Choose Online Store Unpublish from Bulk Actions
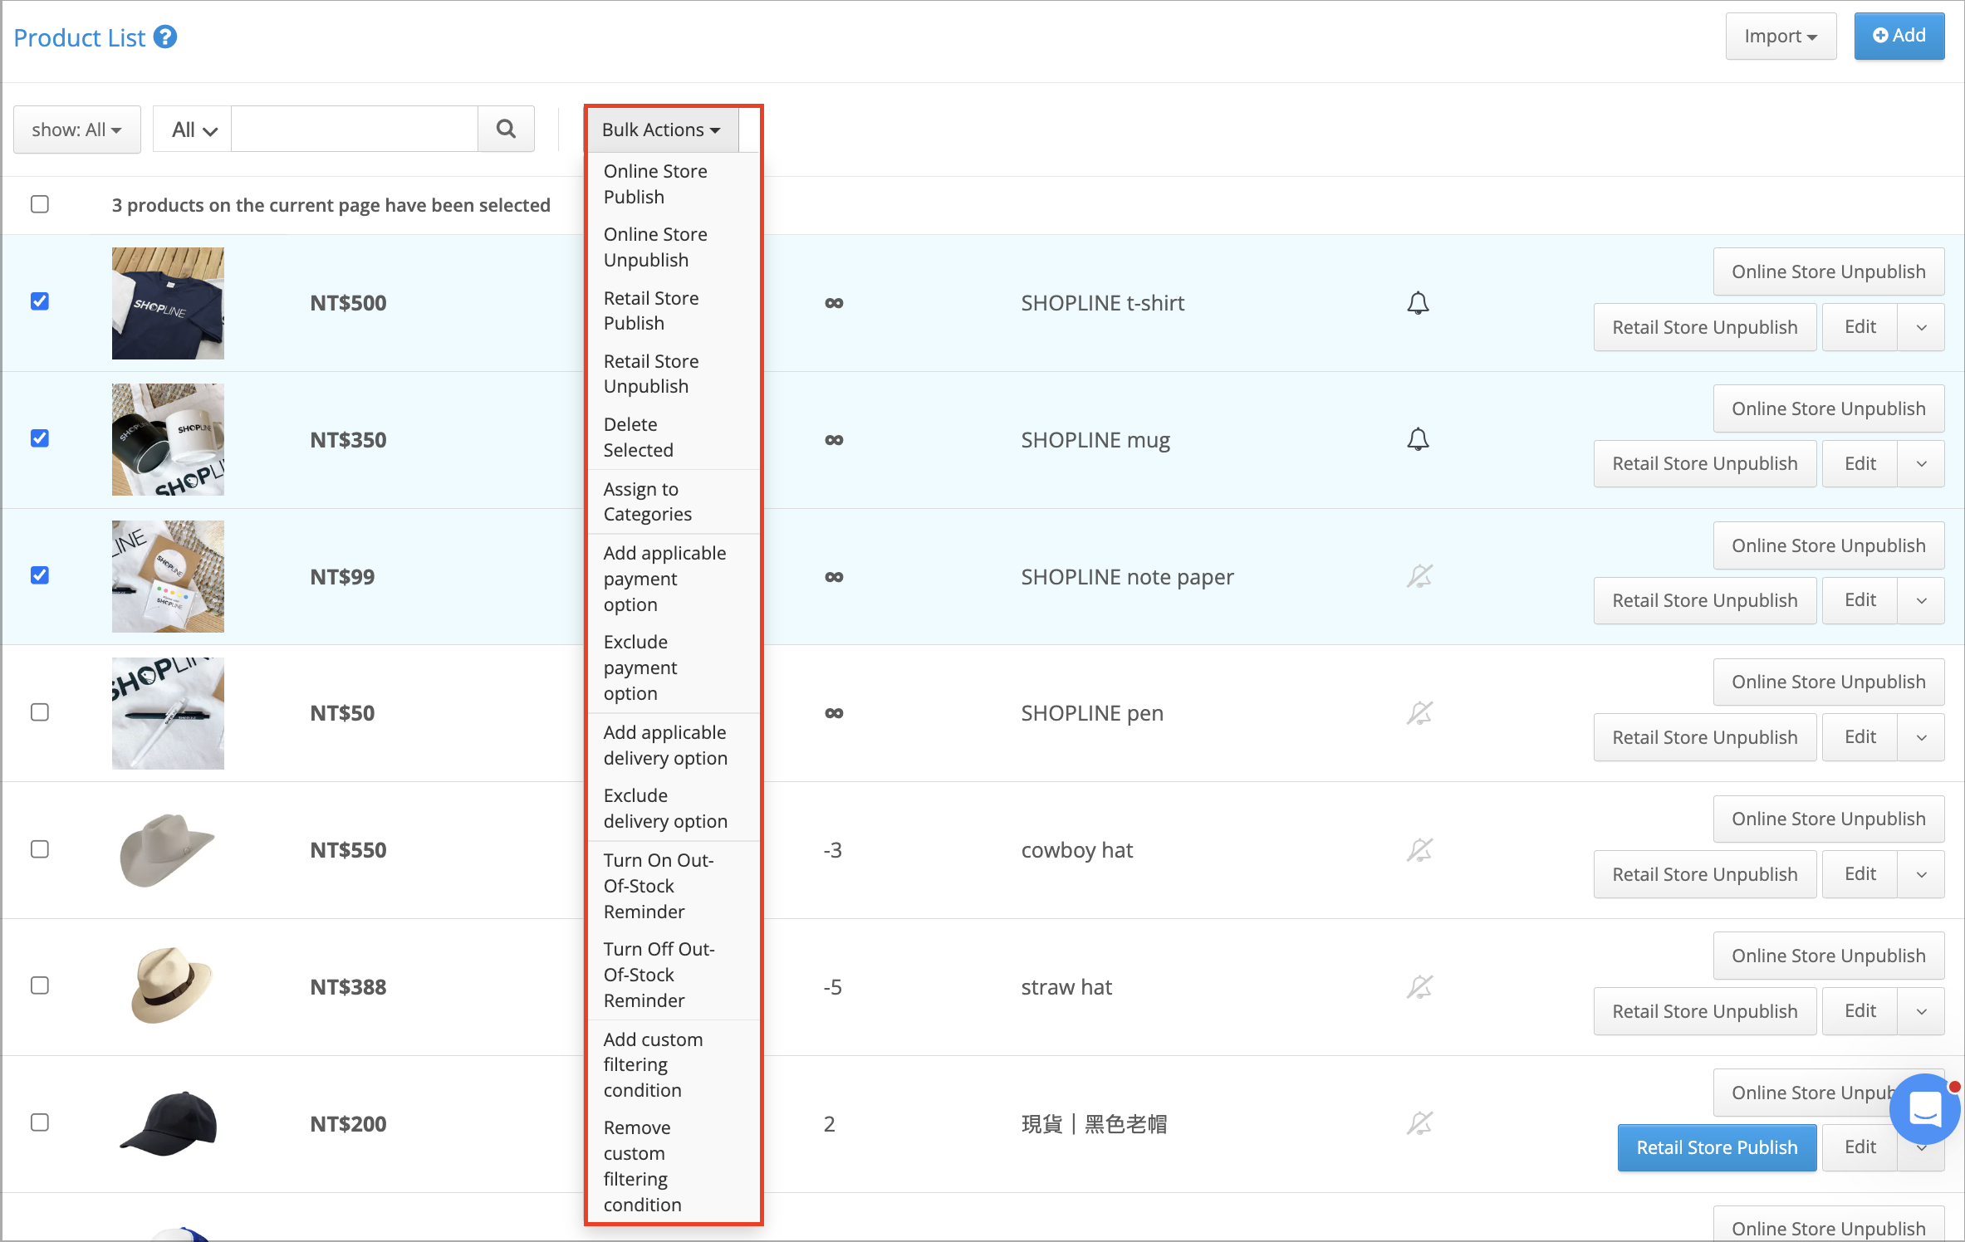 tap(674, 247)
